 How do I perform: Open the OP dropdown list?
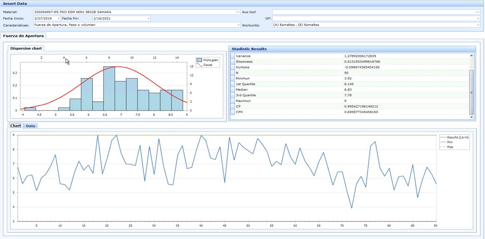[478, 19]
